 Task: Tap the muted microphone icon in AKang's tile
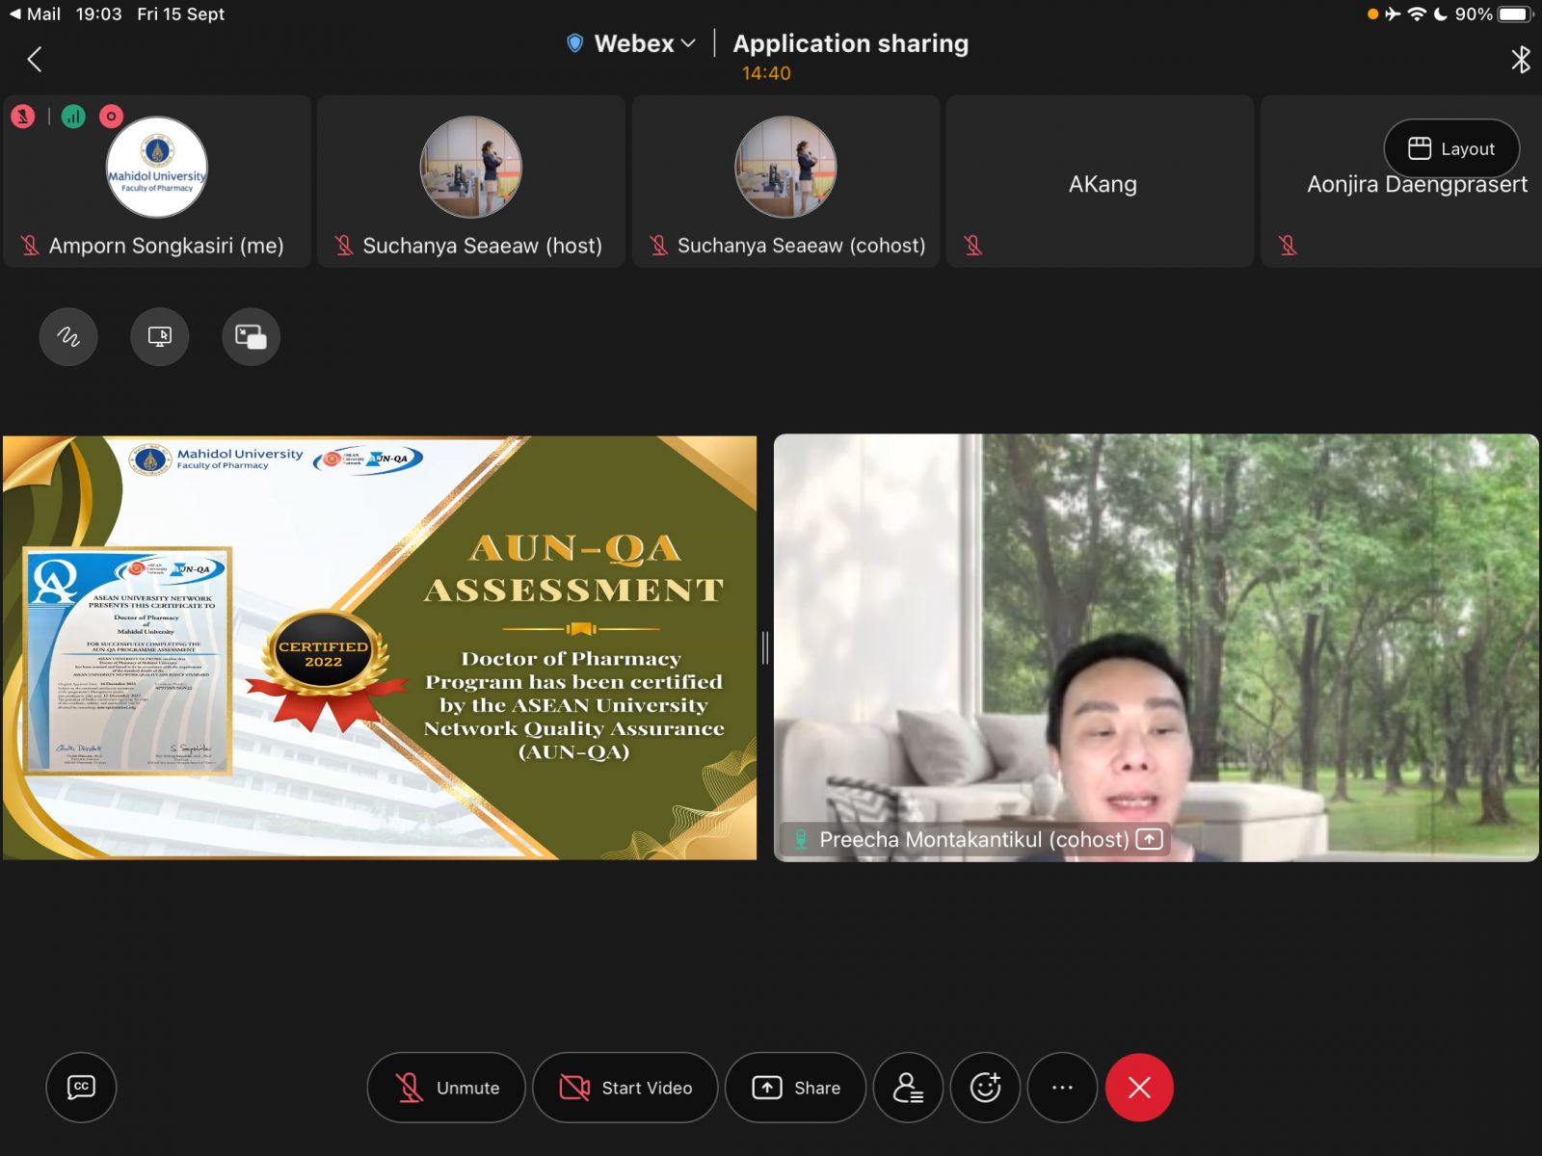point(973,246)
